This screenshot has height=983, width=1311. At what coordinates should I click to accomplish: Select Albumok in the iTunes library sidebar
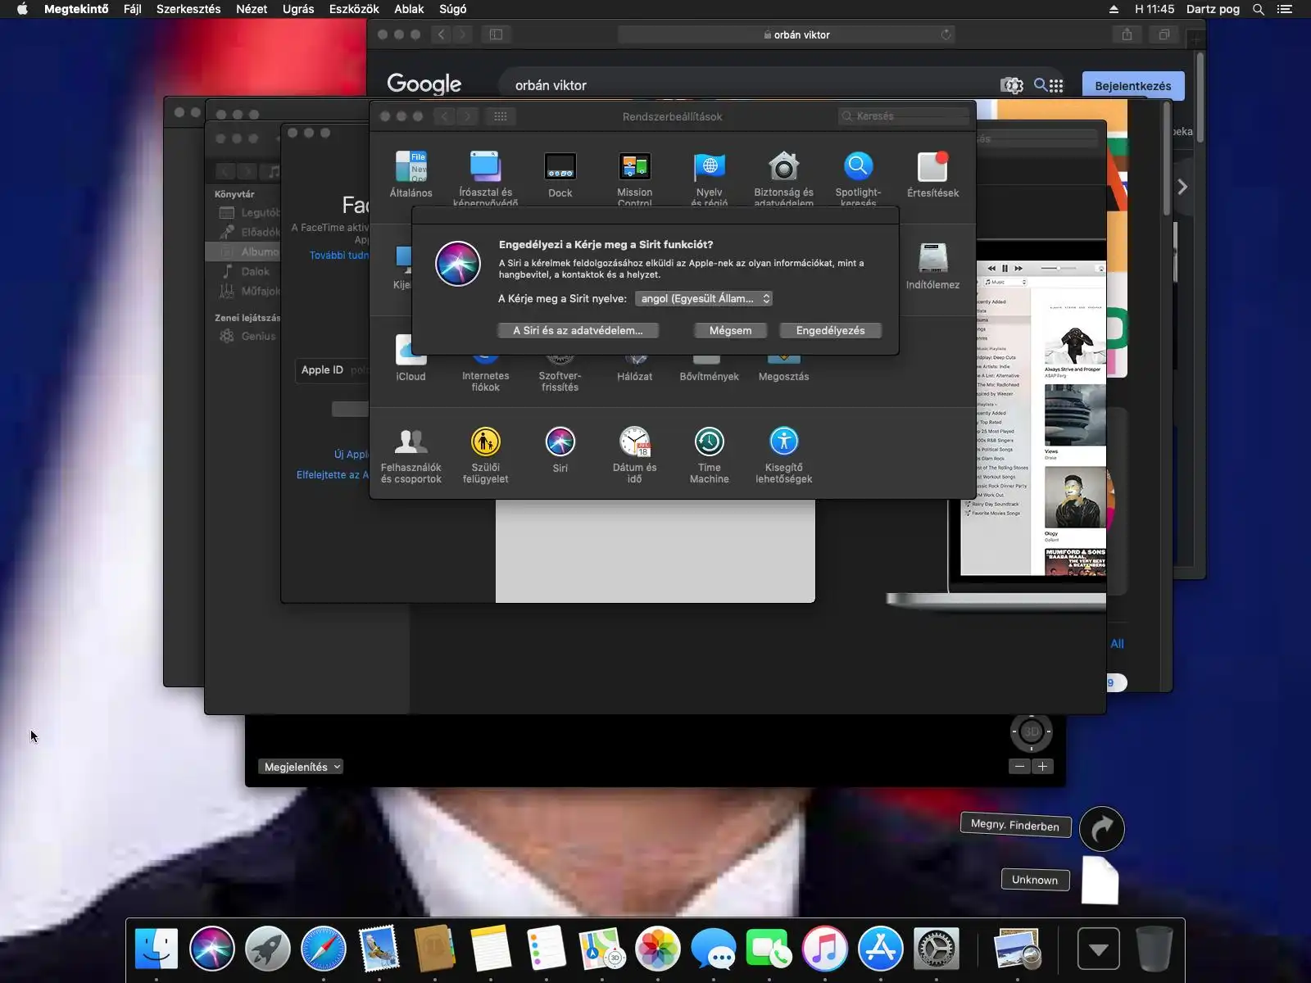coord(243,251)
